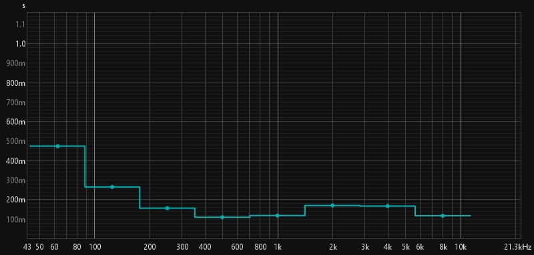This screenshot has height=255, width=534.
Task: Select the data point at 2k
Action: coord(332,206)
